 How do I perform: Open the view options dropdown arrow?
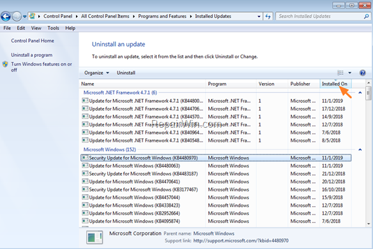tap(350, 73)
